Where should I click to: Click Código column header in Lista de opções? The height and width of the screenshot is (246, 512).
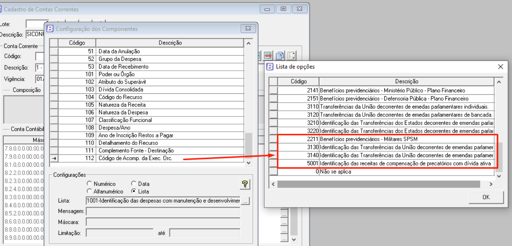[298, 82]
